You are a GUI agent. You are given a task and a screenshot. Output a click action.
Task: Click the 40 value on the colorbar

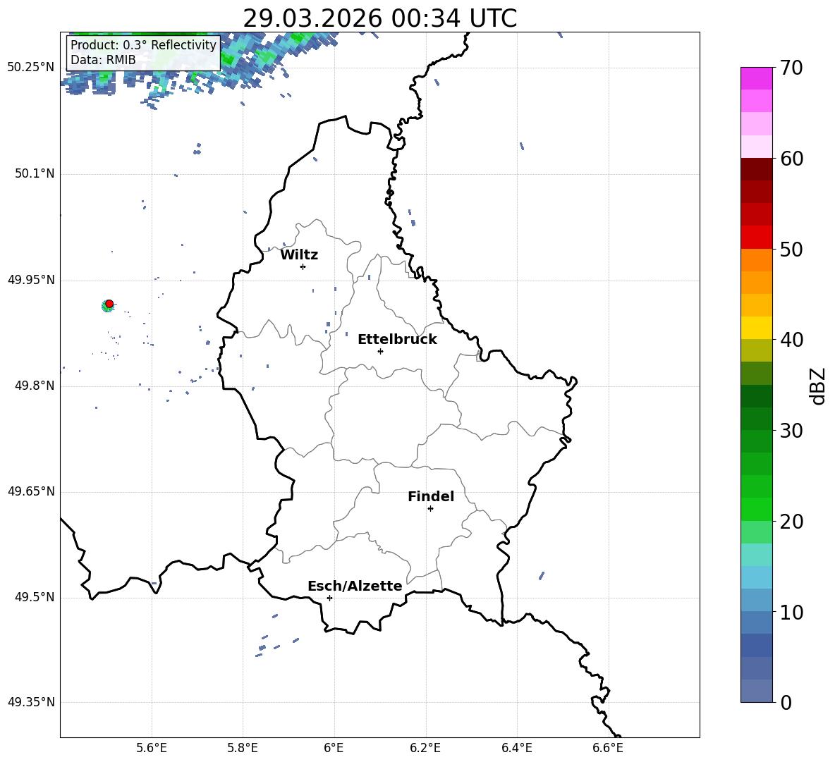point(791,340)
